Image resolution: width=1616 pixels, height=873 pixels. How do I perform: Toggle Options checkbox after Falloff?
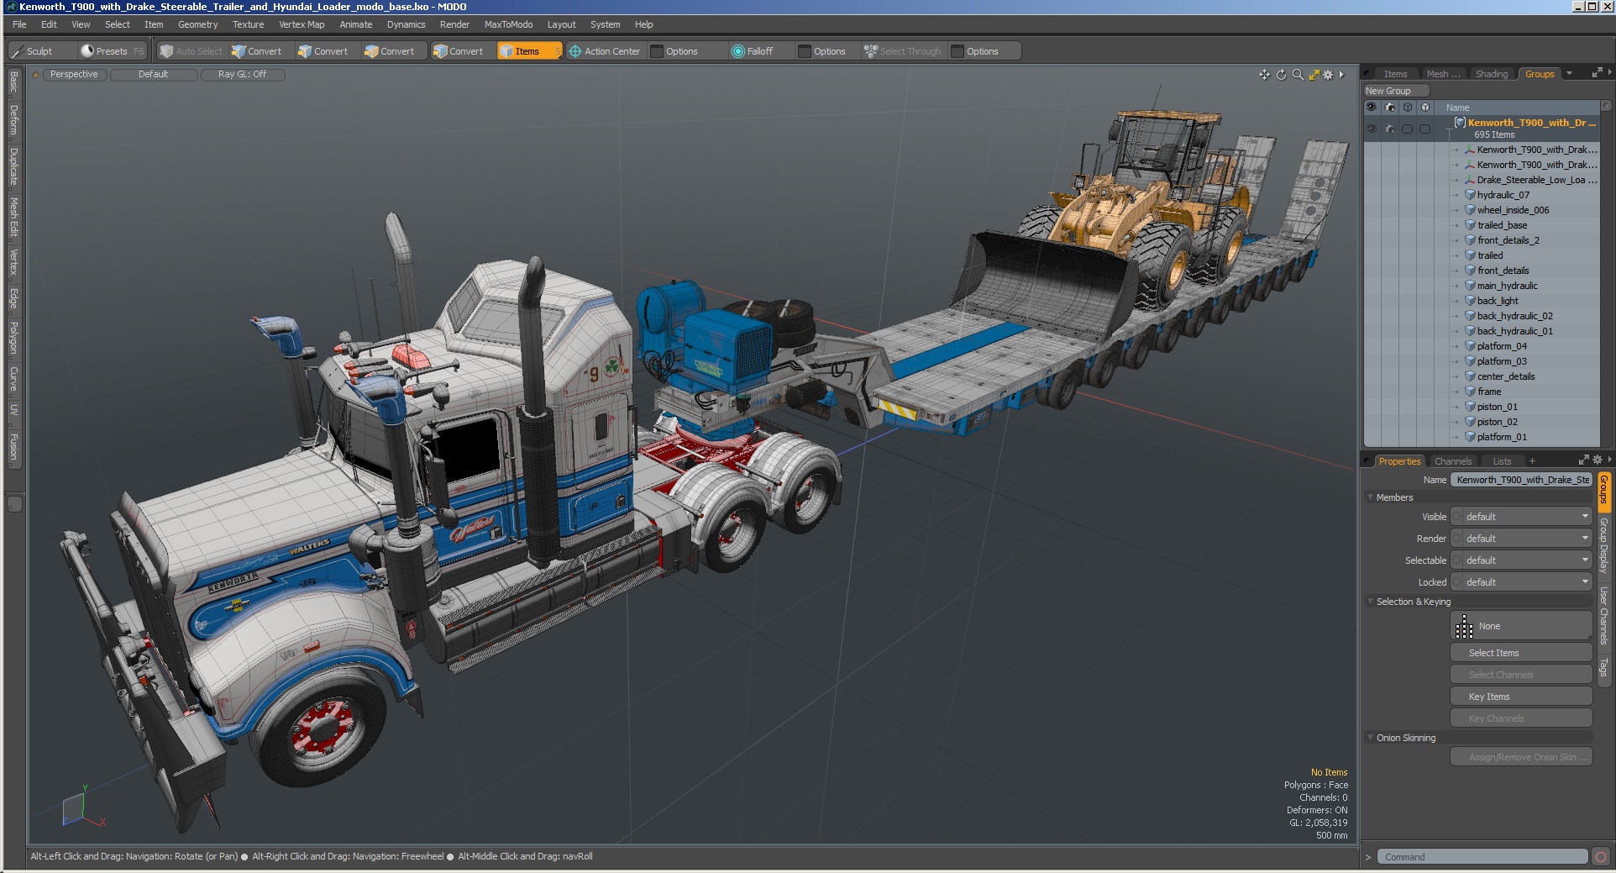[x=805, y=51]
